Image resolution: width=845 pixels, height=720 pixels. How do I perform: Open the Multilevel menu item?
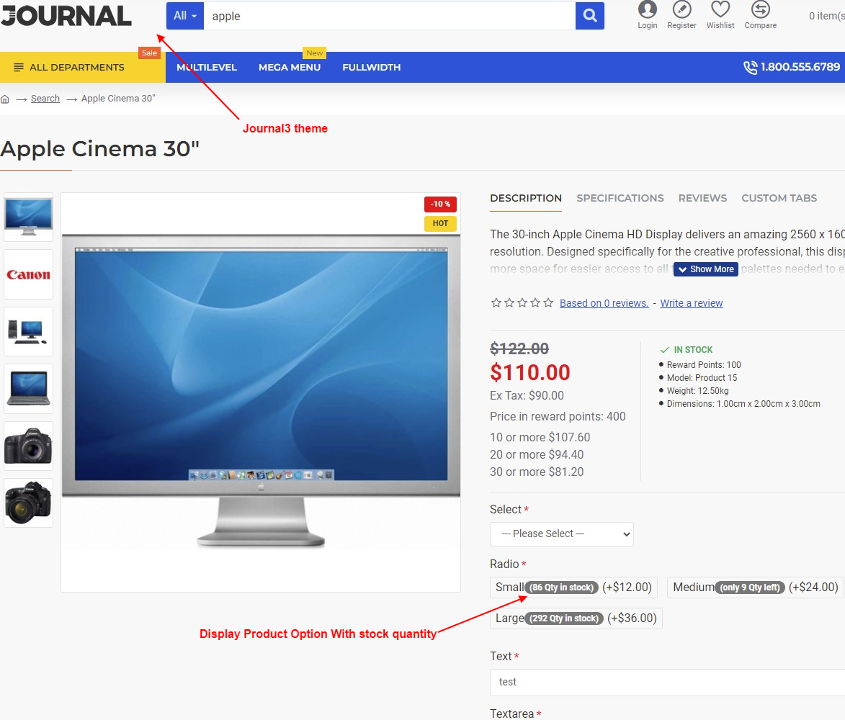[207, 67]
